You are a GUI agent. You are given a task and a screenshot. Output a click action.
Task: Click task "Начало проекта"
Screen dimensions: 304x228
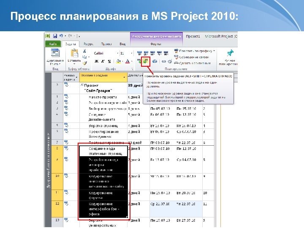click(x=103, y=97)
